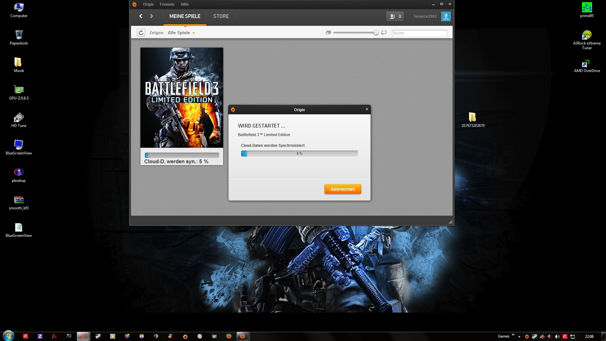The width and height of the screenshot is (606, 341).
Task: Click the cloud sync progress bar in the dialog
Action: pos(299,153)
